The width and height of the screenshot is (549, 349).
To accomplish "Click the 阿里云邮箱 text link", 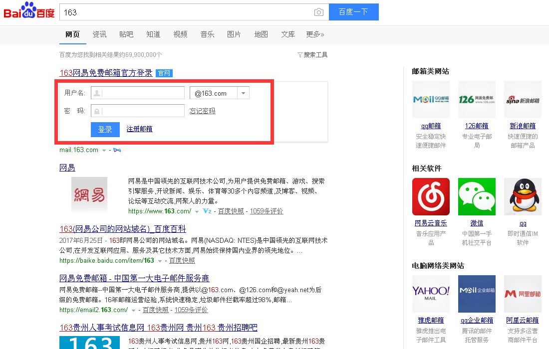I will click(523, 320).
